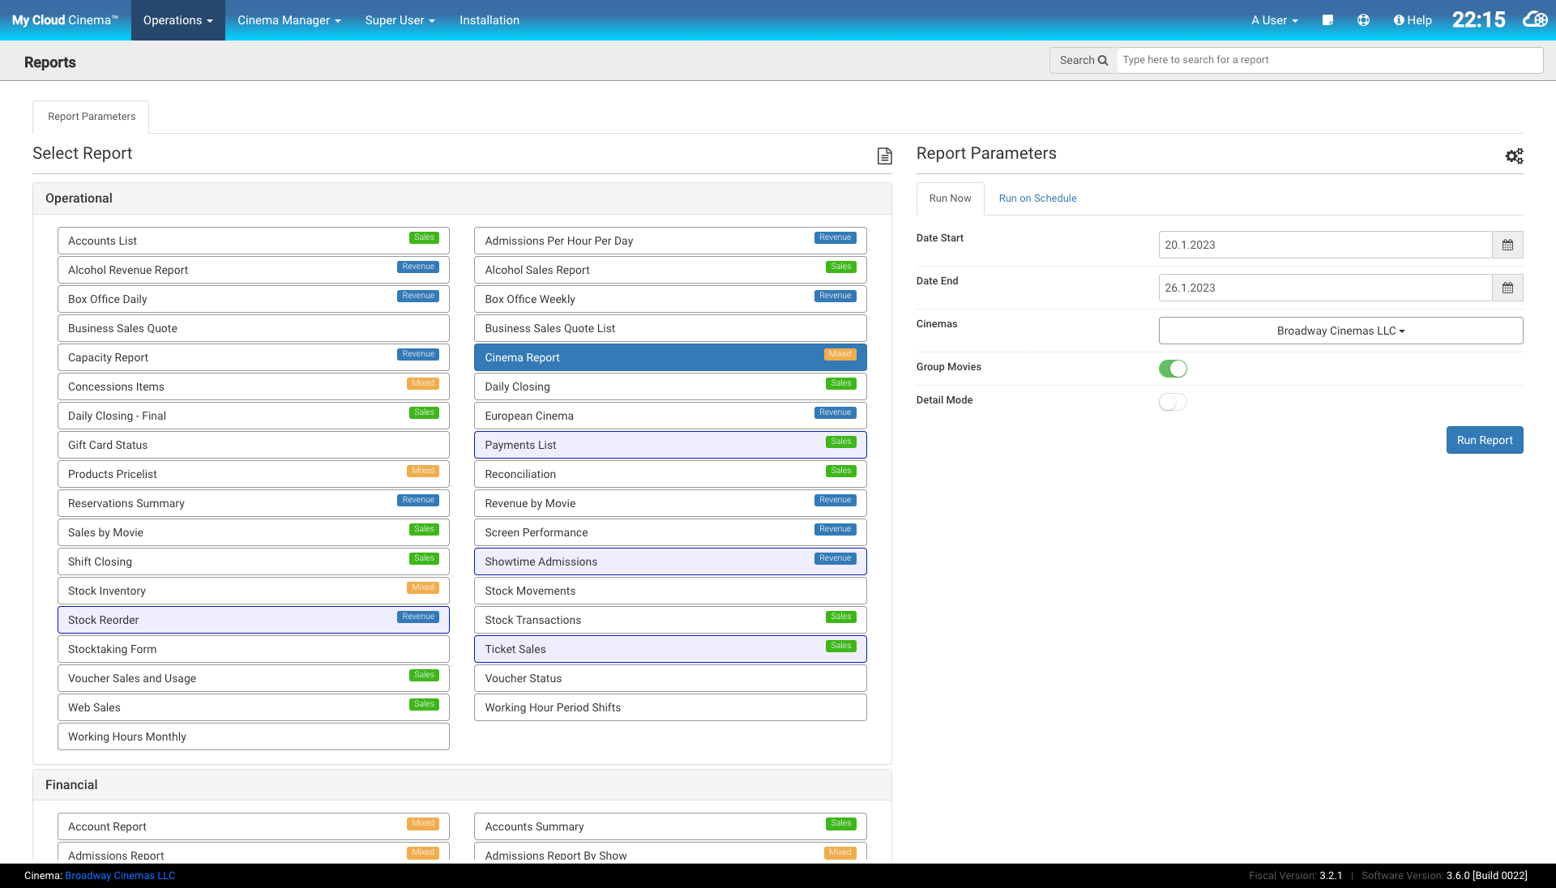Open the Cinema Manager menu
Viewport: 1556px width, 888px height.
coord(289,20)
